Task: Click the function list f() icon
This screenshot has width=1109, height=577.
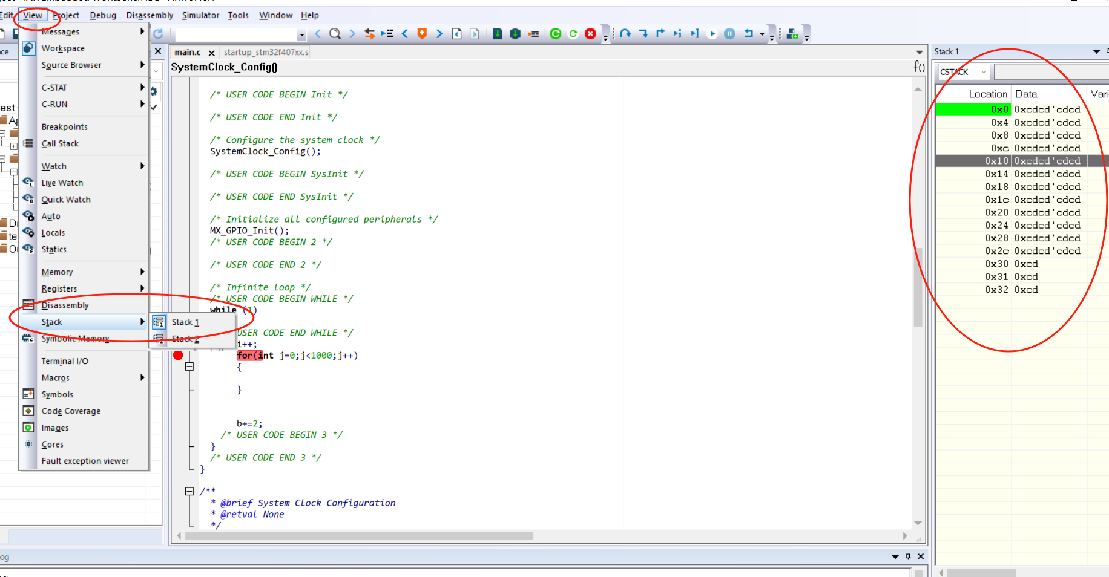Action: point(919,67)
